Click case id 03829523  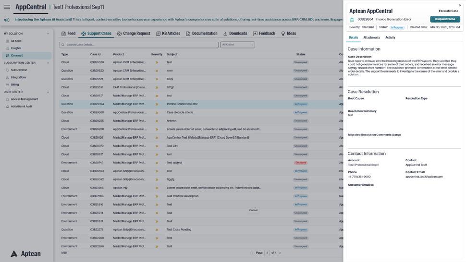(x=97, y=71)
